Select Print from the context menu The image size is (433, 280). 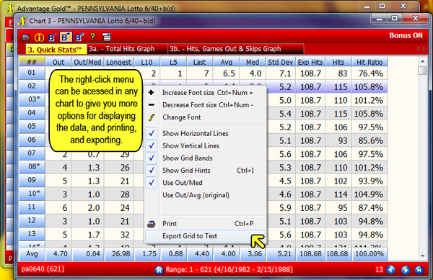[x=205, y=224]
